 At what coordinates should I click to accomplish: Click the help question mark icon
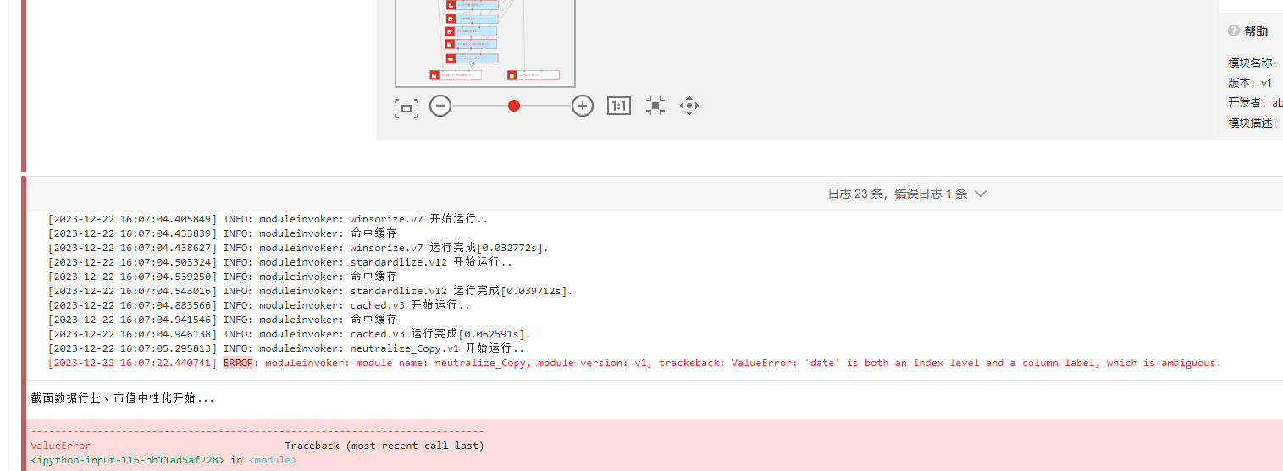(1234, 31)
